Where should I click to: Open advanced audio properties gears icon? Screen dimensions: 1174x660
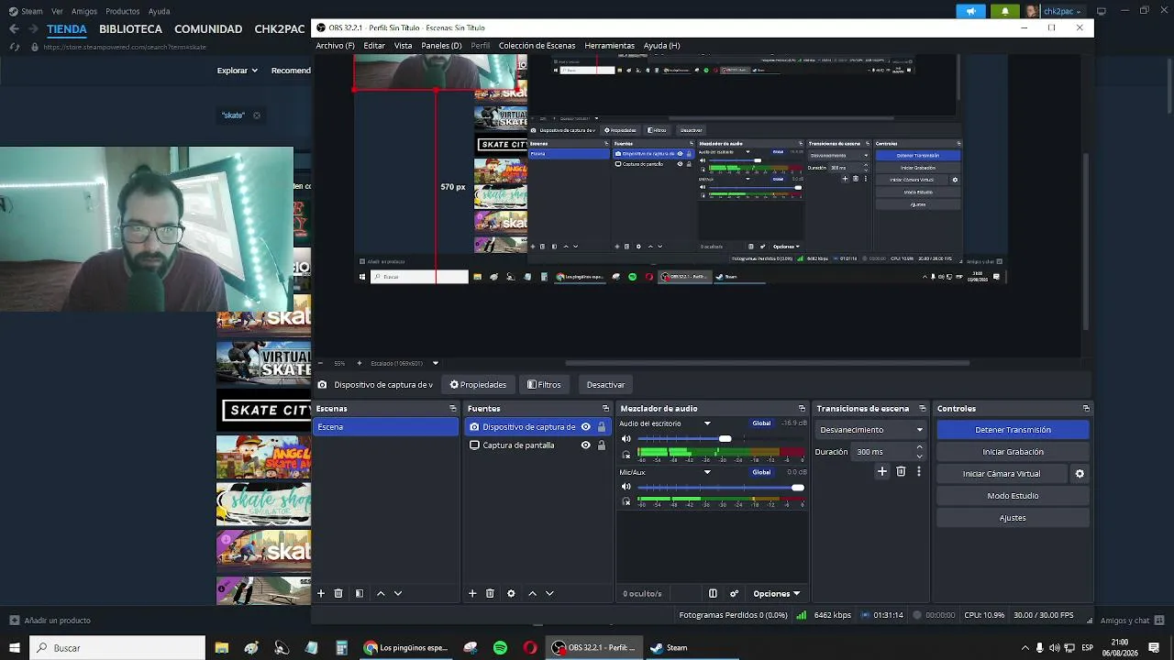(x=734, y=593)
